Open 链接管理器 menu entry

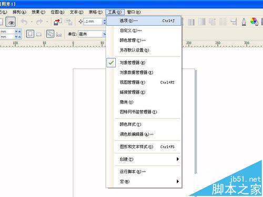pyautogui.click(x=144, y=92)
